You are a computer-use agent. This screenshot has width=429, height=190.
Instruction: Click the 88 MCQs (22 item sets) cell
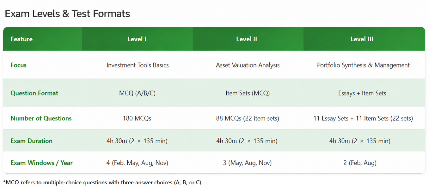click(248, 118)
